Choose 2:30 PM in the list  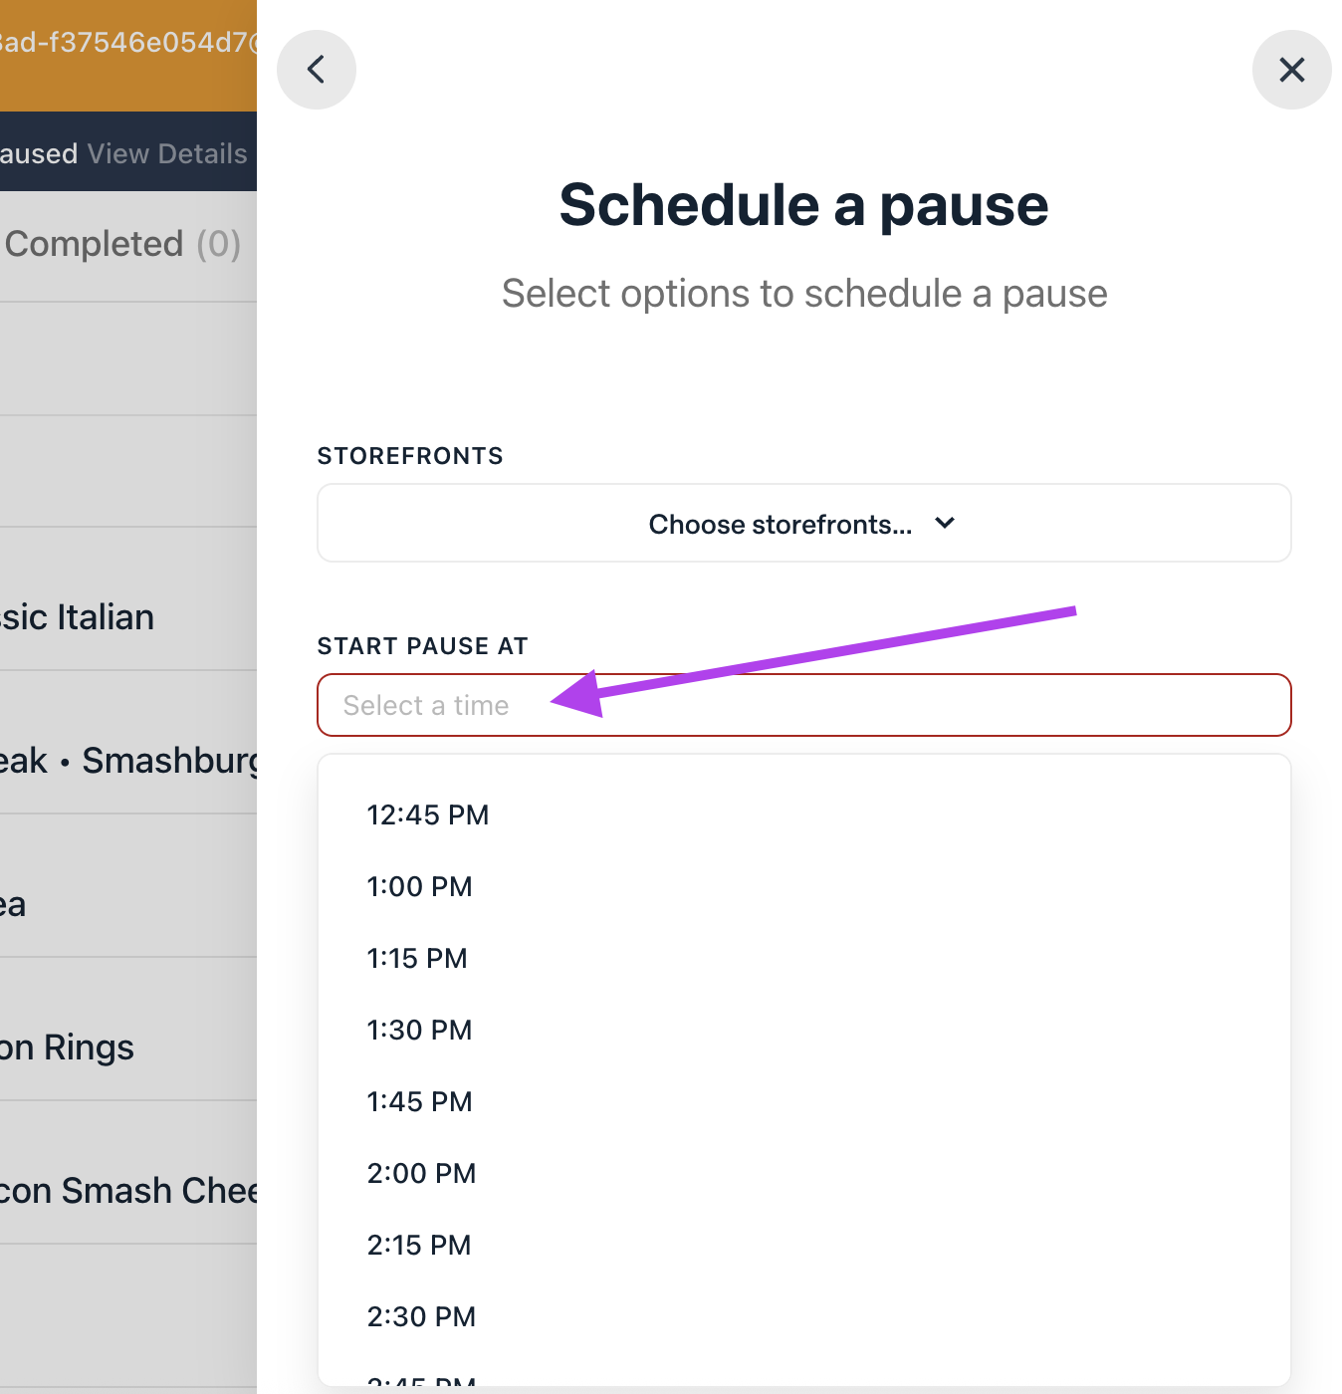coord(422,1317)
